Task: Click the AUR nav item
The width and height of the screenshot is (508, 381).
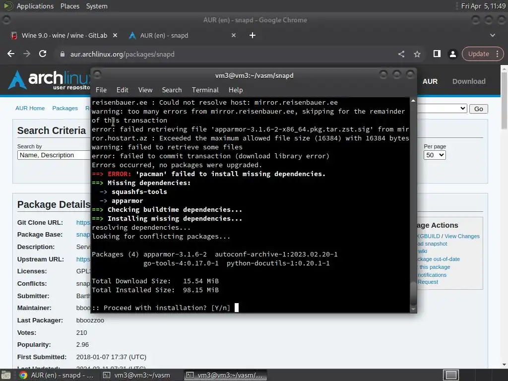Action: [x=430, y=81]
